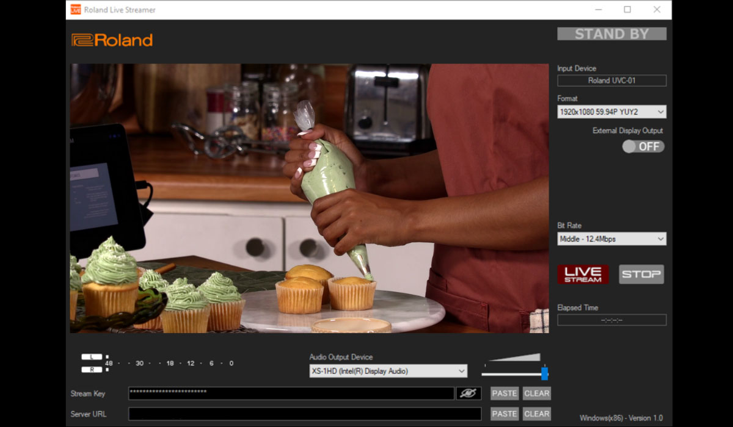Open the Format dropdown
Screen dimensions: 733x427
click(611, 112)
